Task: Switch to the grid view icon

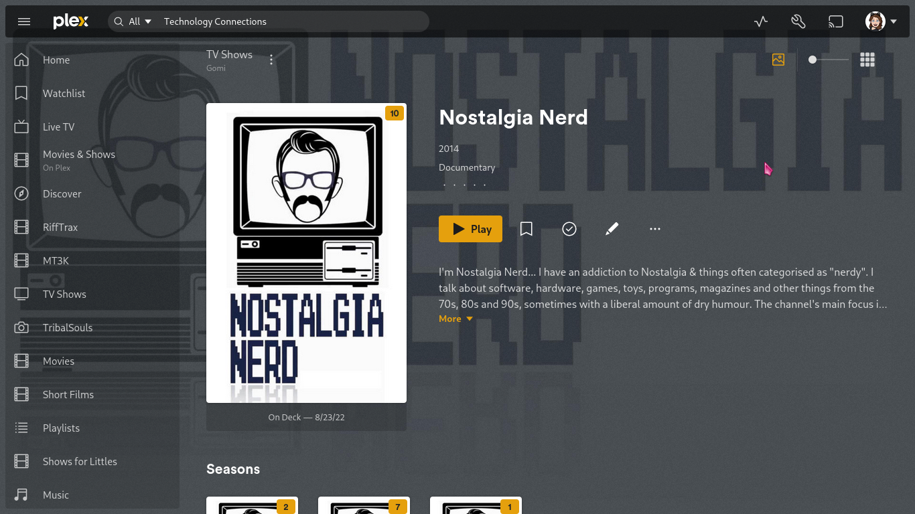Action: (867, 60)
